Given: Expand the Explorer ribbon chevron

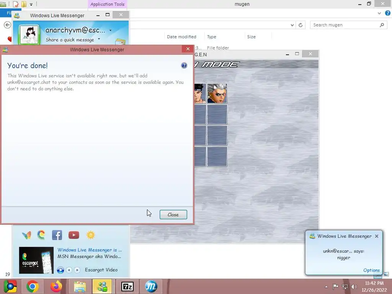Looking at the screenshot, I should pyautogui.click(x=379, y=13).
